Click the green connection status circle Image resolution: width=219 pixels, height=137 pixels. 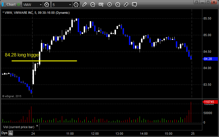(18, 5)
